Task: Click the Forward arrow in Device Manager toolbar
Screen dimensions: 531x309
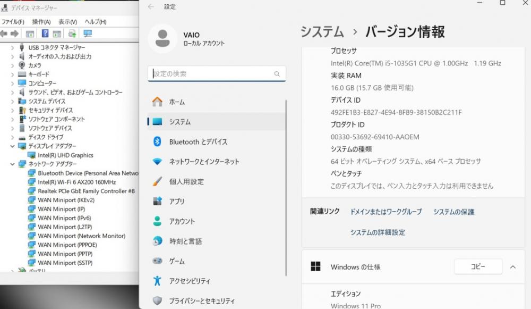Action: tap(14, 34)
